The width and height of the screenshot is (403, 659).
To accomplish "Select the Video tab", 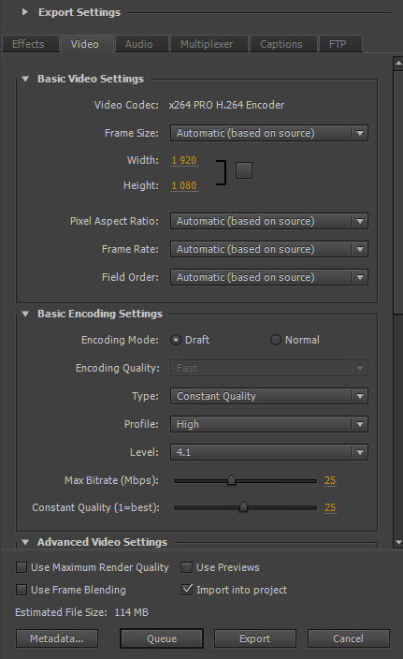I will (x=87, y=44).
